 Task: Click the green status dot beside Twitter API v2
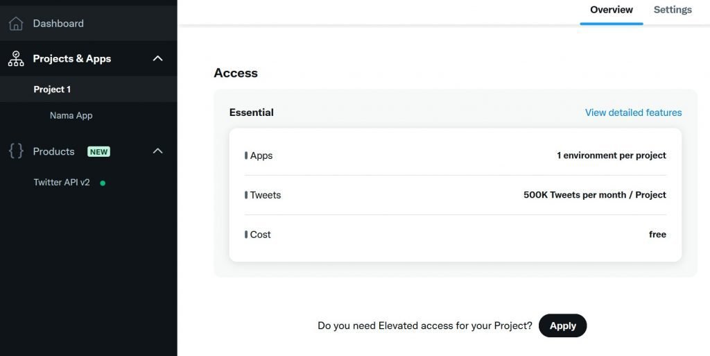(103, 183)
